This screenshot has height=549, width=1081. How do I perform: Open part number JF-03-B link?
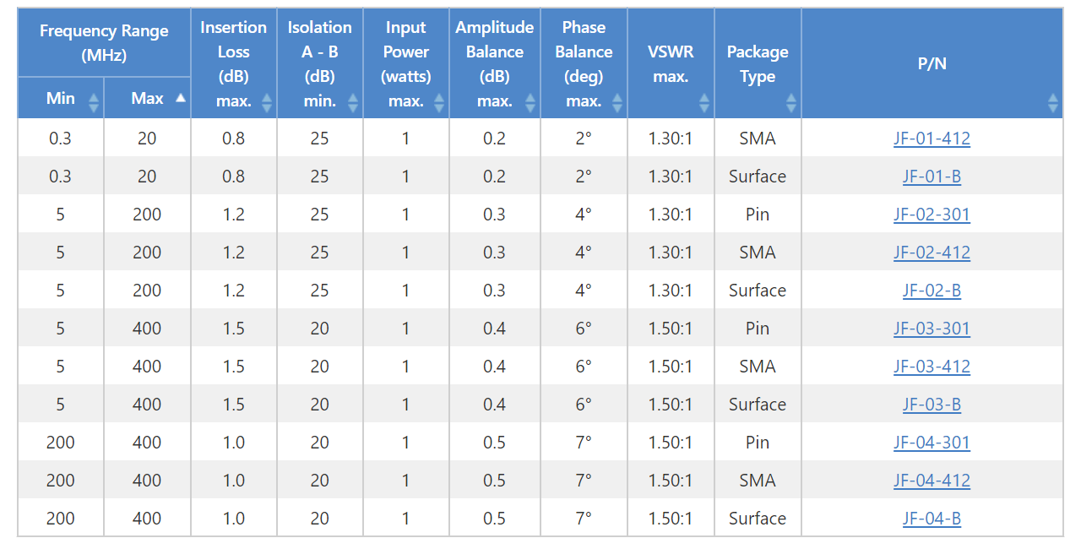coord(932,405)
